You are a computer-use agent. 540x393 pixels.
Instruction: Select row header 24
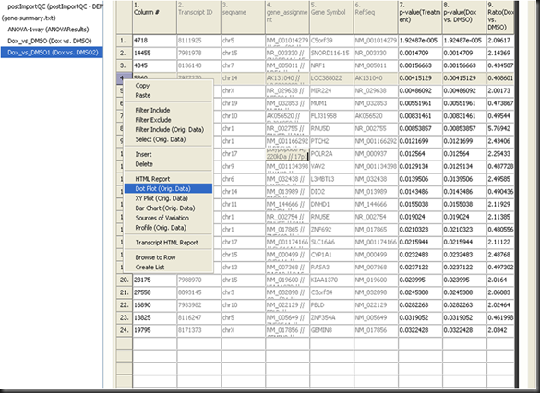[x=124, y=330]
